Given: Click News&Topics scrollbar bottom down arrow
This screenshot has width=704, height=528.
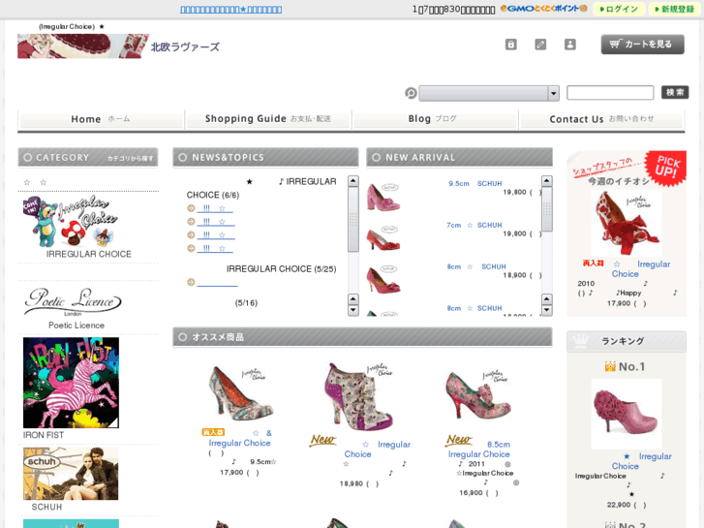Looking at the screenshot, I should click(353, 311).
